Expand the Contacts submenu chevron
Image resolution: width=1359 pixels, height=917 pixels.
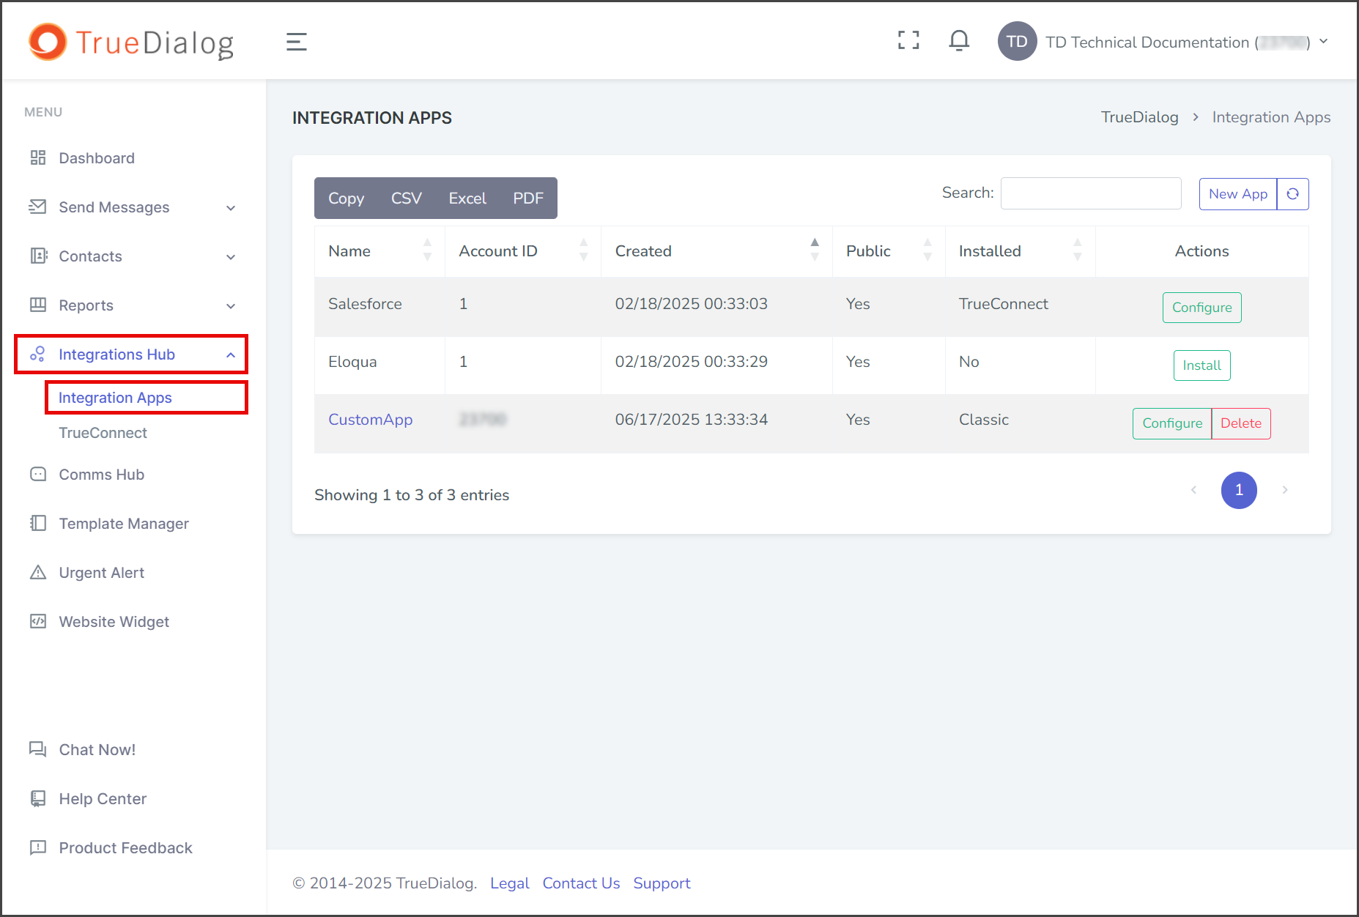point(231,257)
